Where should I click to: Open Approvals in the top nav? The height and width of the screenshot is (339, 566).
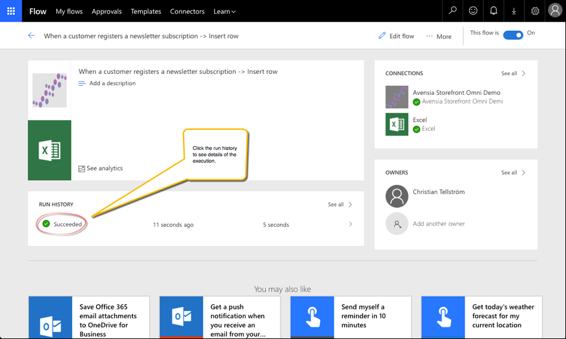coord(106,12)
